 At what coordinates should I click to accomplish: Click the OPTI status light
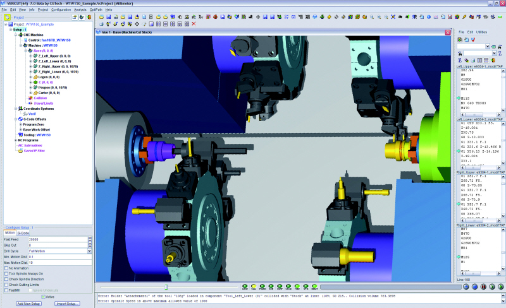(x=306, y=287)
